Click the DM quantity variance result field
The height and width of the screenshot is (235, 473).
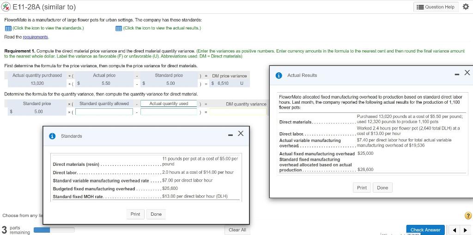(238, 112)
